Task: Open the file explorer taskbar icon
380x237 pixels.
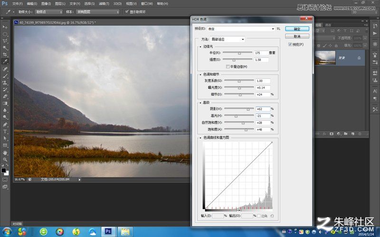Action: tap(125, 232)
